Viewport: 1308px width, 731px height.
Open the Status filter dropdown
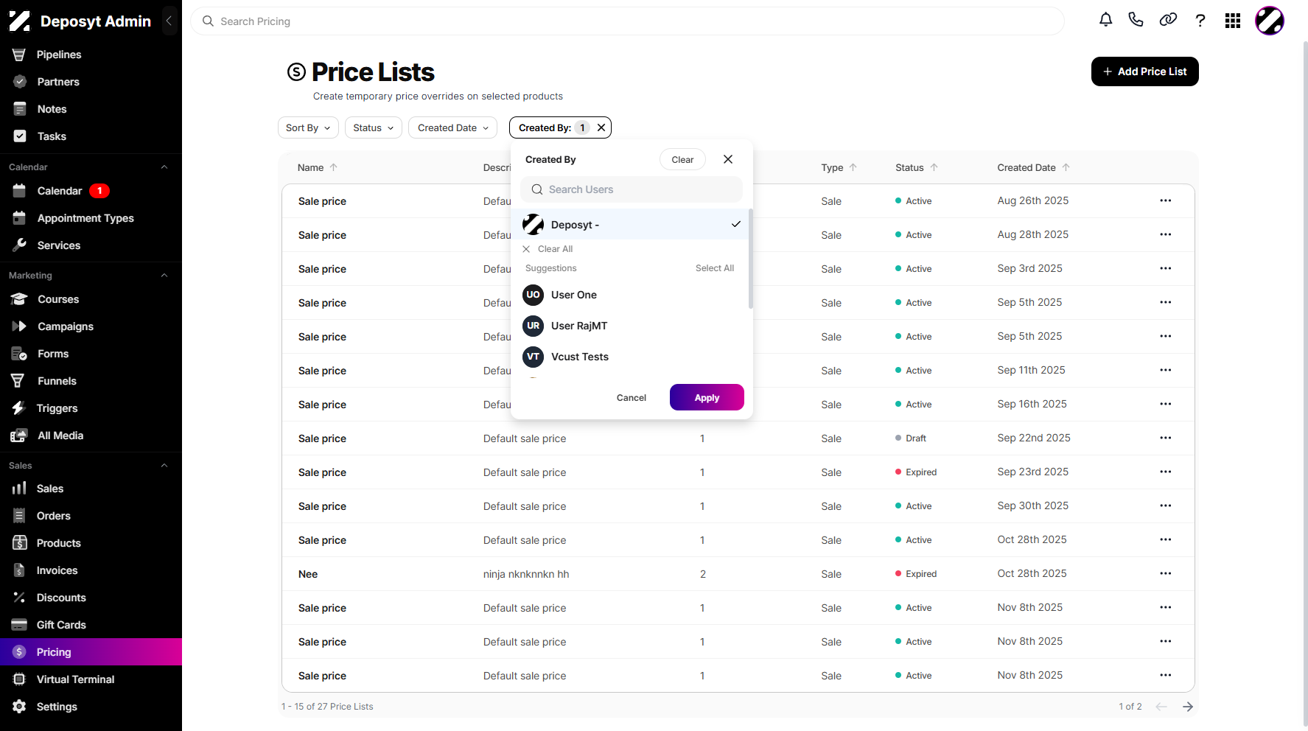pyautogui.click(x=374, y=127)
